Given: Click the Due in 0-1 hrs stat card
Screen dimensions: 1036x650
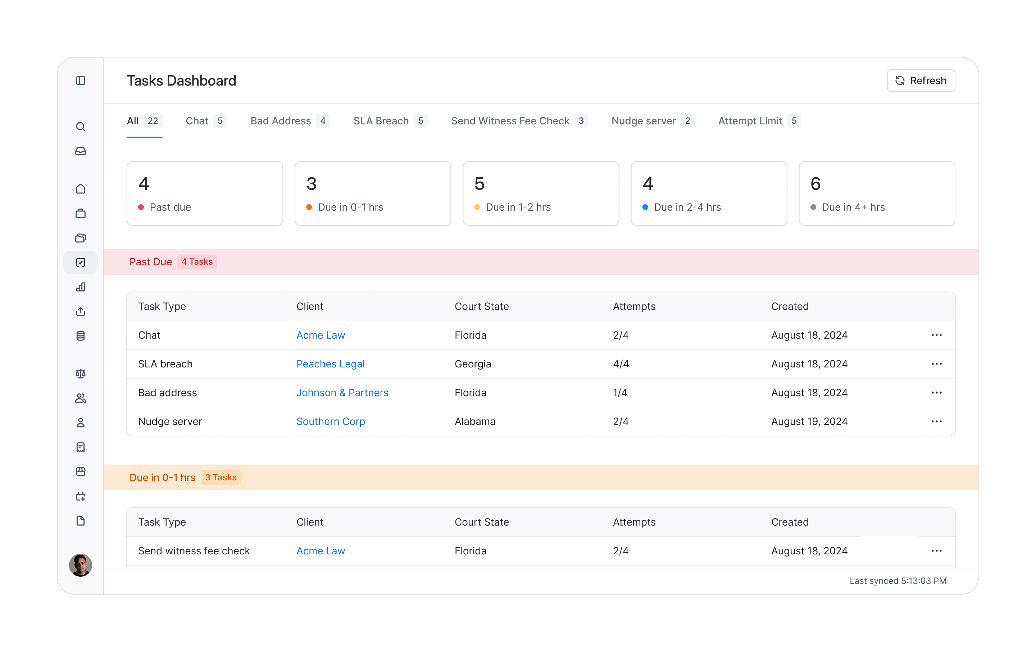Looking at the screenshot, I should coord(372,193).
